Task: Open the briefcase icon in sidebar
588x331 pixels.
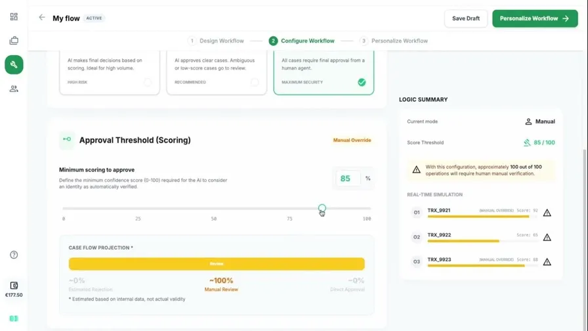Action: pyautogui.click(x=14, y=41)
